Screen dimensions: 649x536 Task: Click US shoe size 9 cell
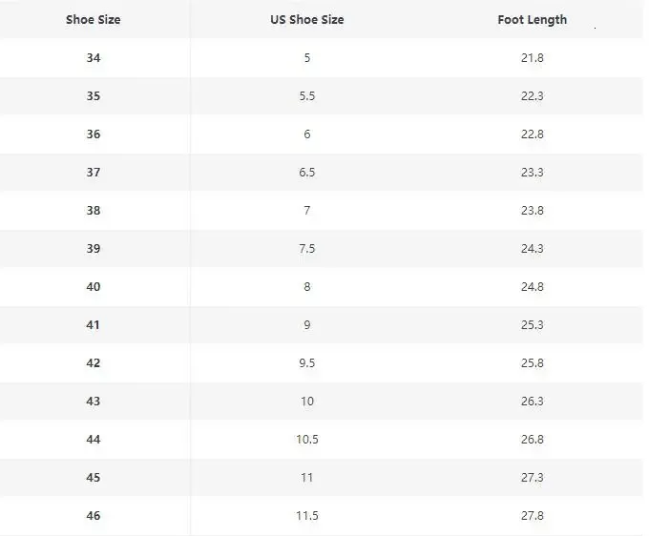coord(307,325)
